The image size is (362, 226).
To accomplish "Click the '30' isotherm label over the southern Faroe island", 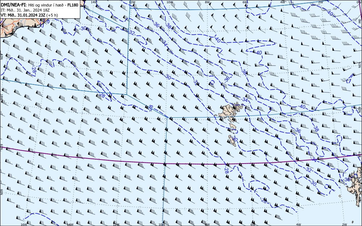I will pos(235,139).
